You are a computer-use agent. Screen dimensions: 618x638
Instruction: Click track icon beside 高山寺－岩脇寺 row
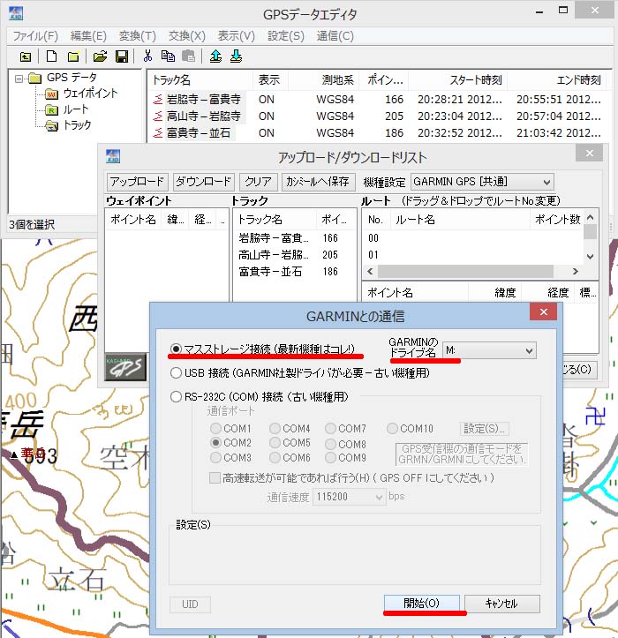[158, 116]
